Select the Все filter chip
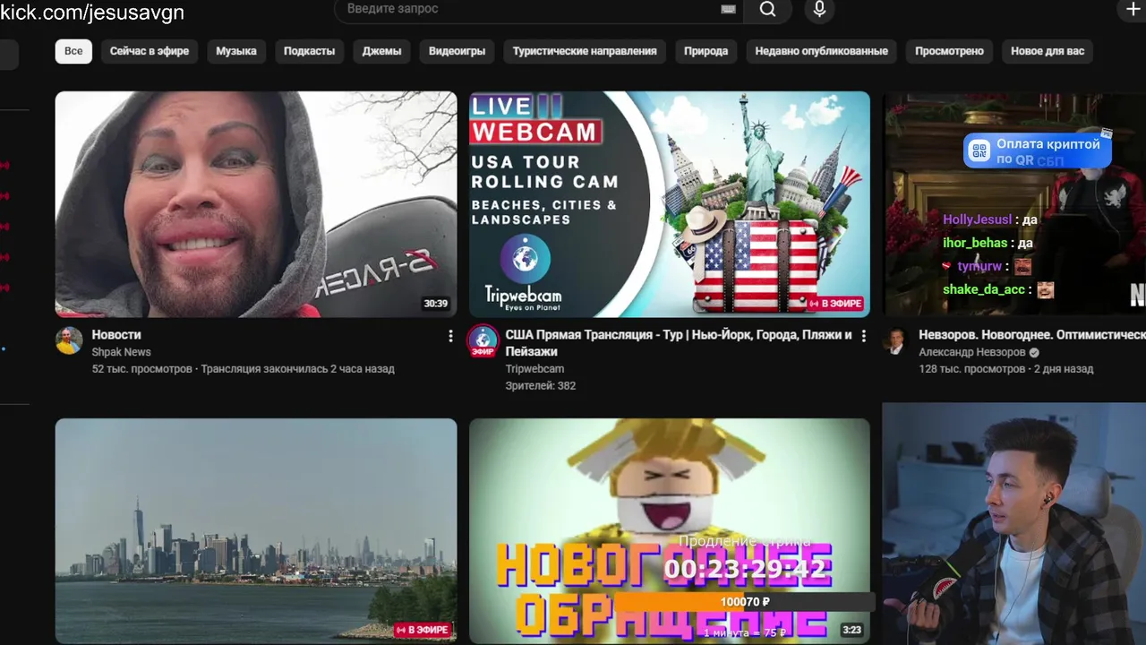This screenshot has height=645, width=1146. (73, 51)
